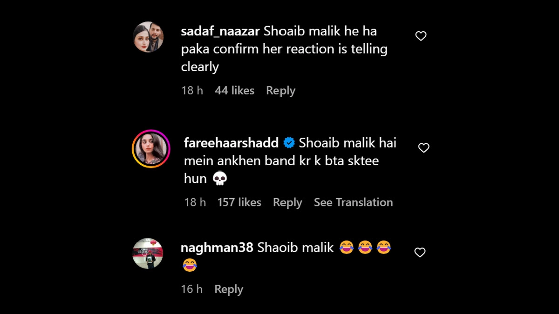The image size is (559, 314).
Task: Reply to sadaf_naazar's comment
Action: (x=280, y=91)
